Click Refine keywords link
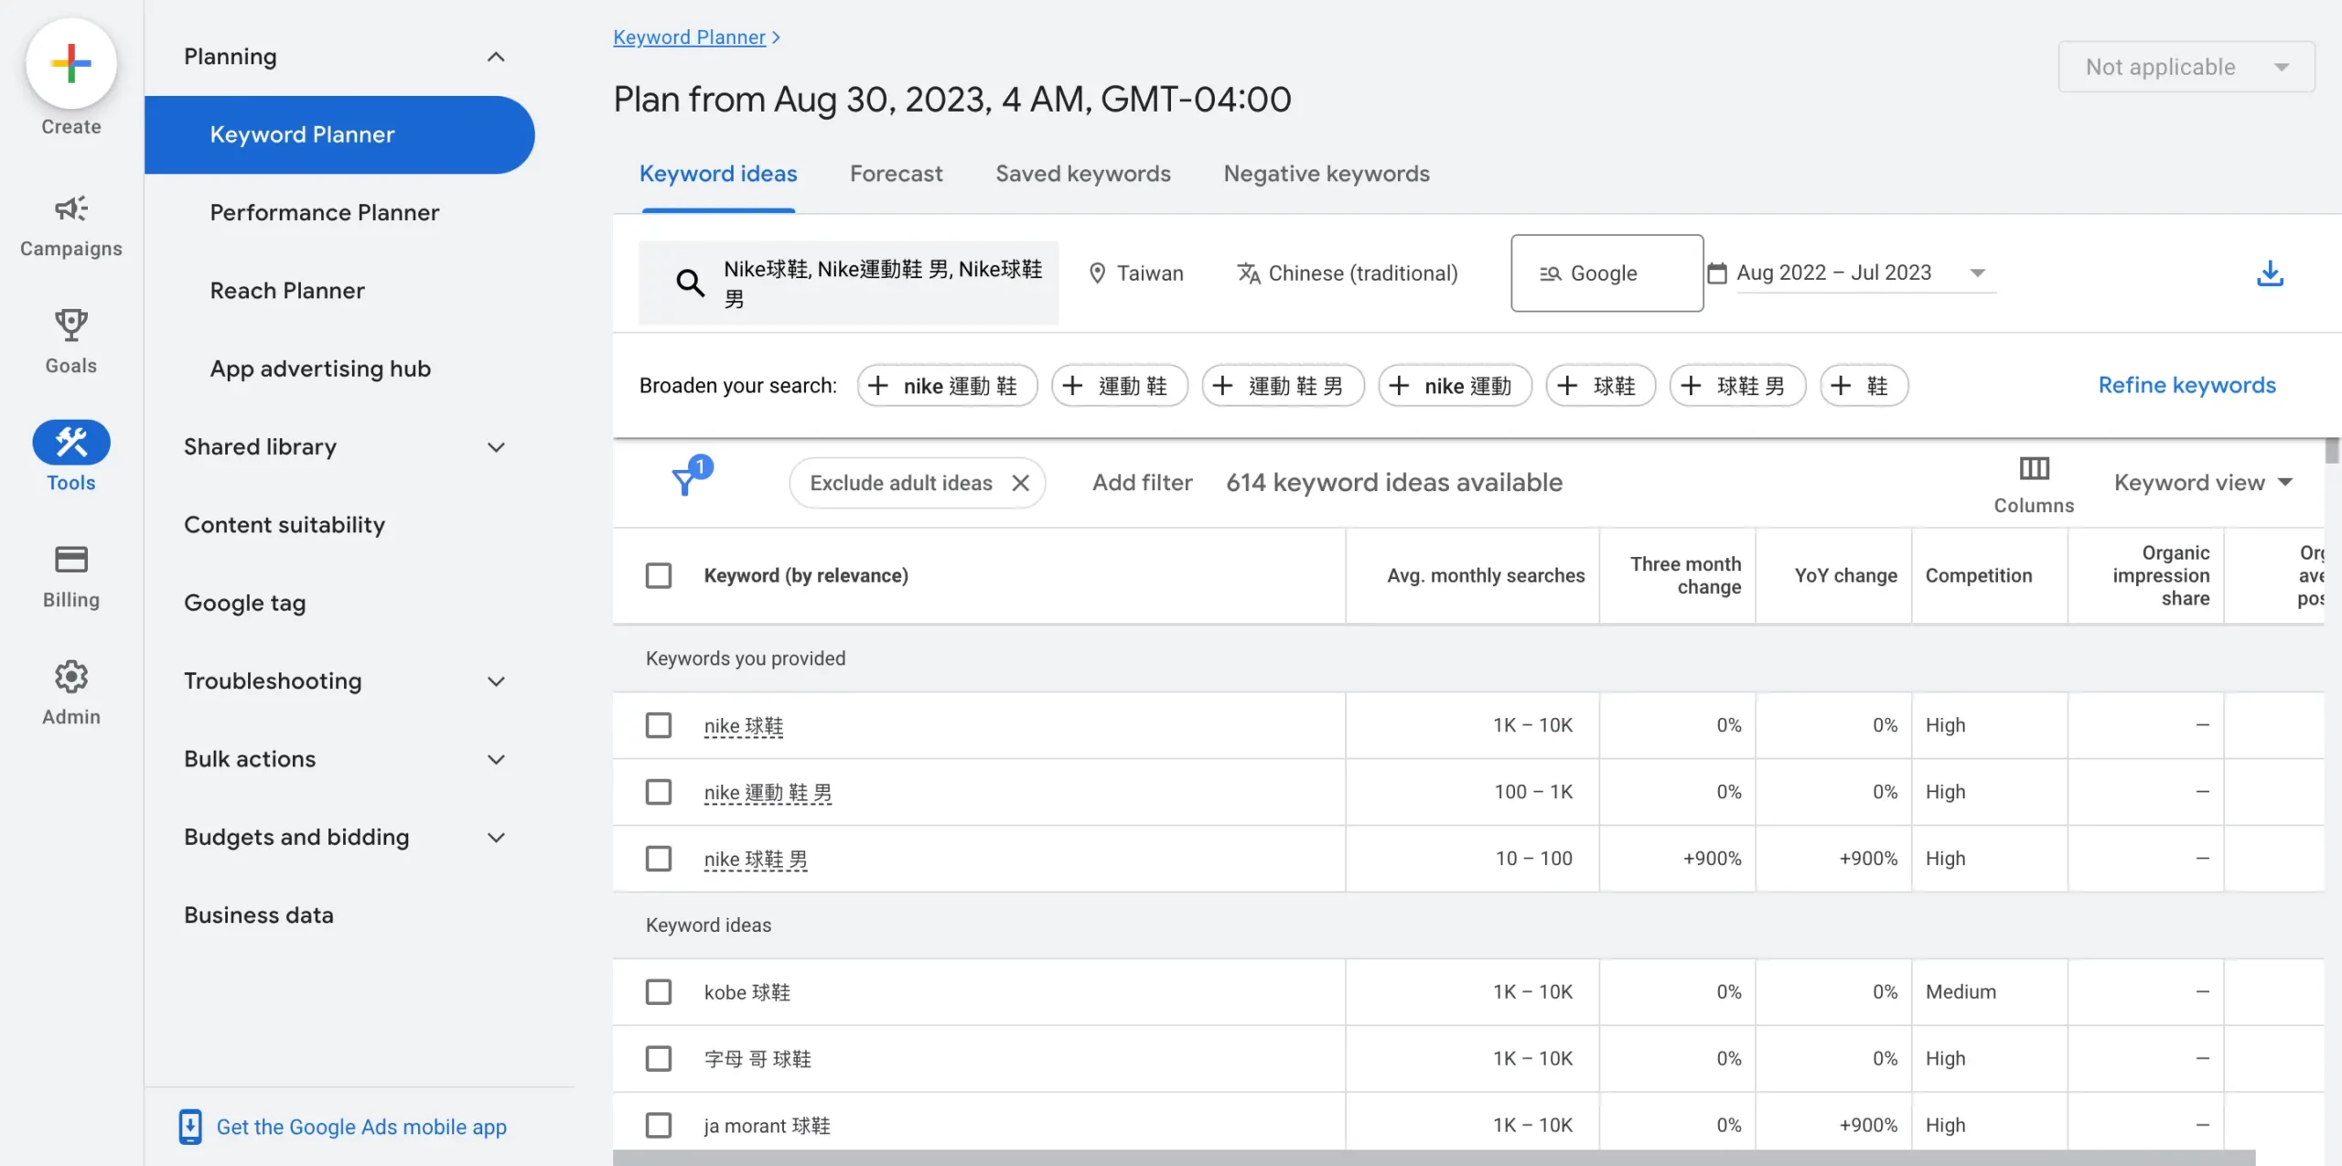 pyautogui.click(x=2186, y=385)
